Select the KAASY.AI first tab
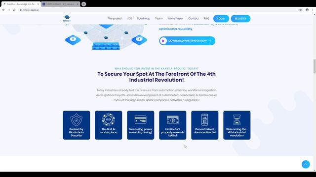The height and width of the screenshot is (177, 316). tap(21, 4)
